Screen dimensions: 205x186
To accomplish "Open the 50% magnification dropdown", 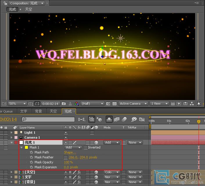I will point(17,103).
